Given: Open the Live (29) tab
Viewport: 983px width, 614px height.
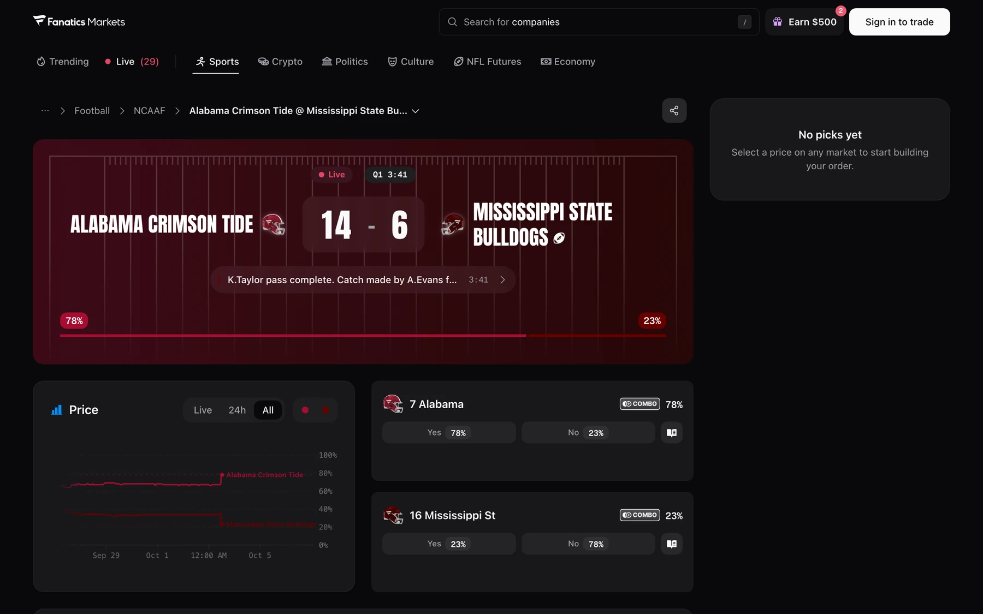Looking at the screenshot, I should click(132, 62).
